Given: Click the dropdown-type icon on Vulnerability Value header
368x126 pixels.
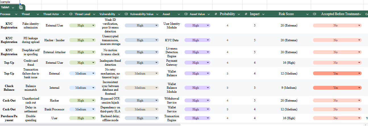Looking at the screenshot, I should pos(126,14).
